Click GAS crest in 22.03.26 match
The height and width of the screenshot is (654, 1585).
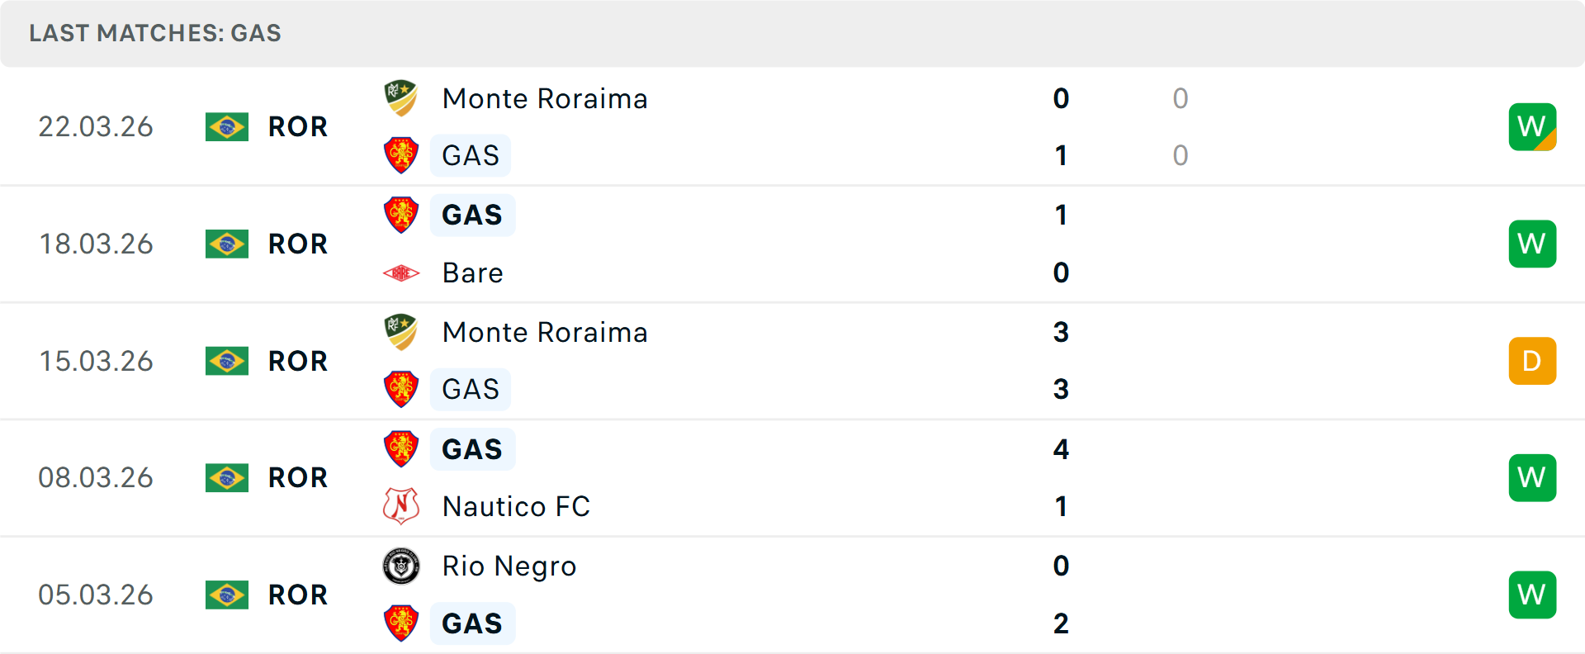[x=401, y=155]
